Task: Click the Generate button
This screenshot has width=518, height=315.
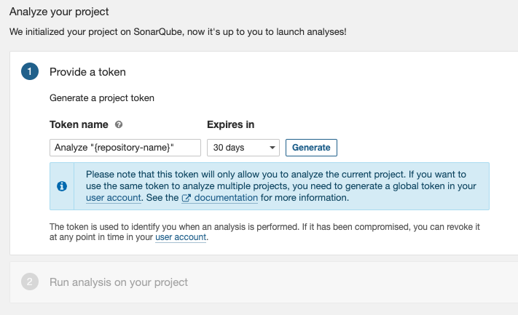Action: (311, 148)
